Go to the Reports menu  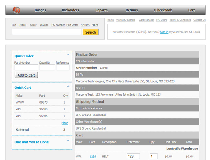[x=101, y=10]
